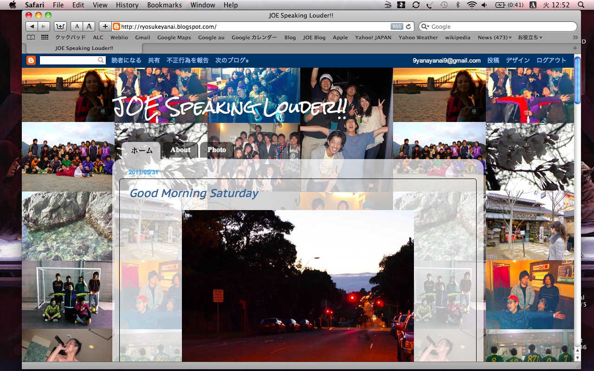This screenshot has width=594, height=371.
Task: Open the Bluetooth menu bar icon
Action: tap(458, 5)
